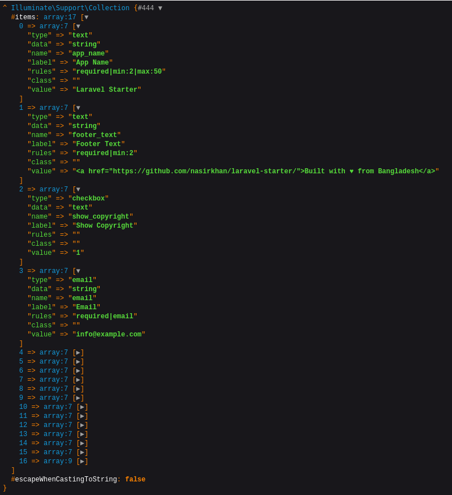Click the Illuminate\Support\Collection class name
The image size is (452, 495).
(x=70, y=8)
